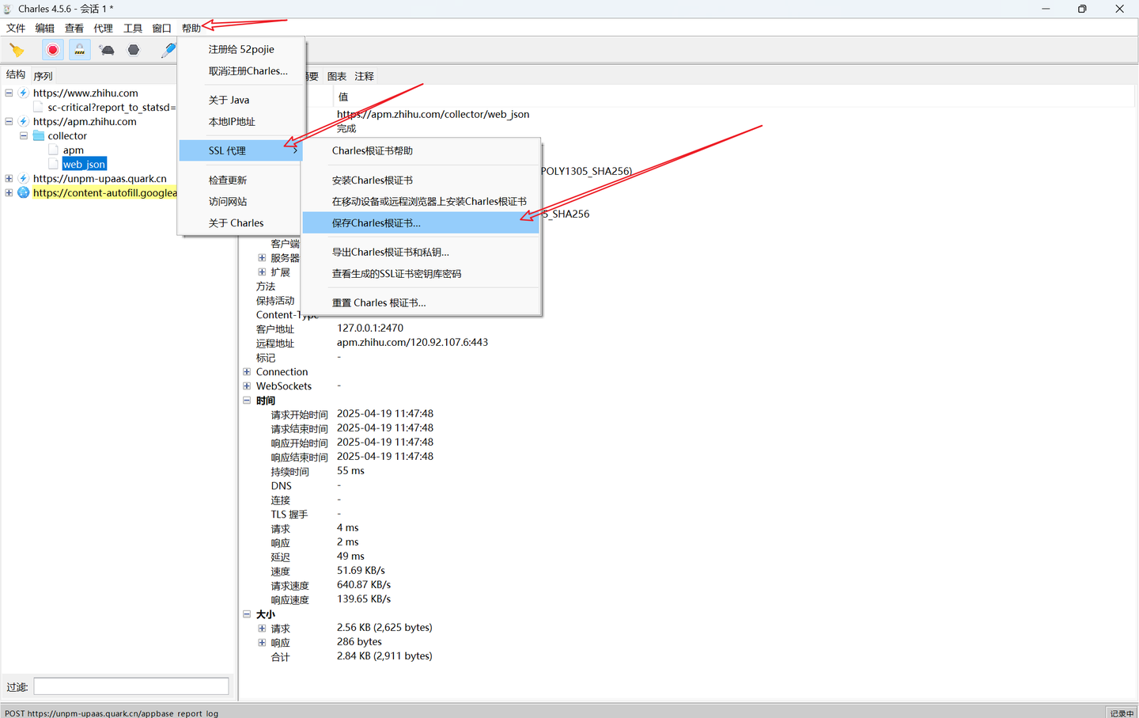Click the lightning icon beside https://apm.zhihu.com
This screenshot has width=1139, height=718.
coord(24,121)
